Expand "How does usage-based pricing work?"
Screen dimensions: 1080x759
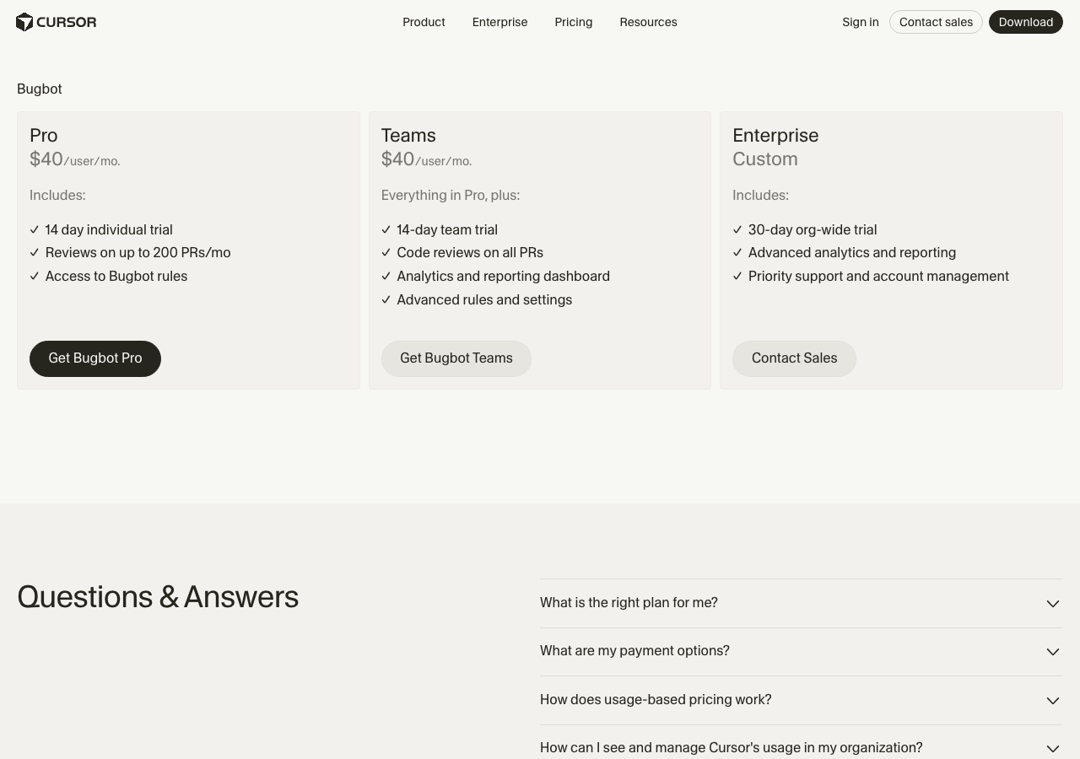pos(656,700)
